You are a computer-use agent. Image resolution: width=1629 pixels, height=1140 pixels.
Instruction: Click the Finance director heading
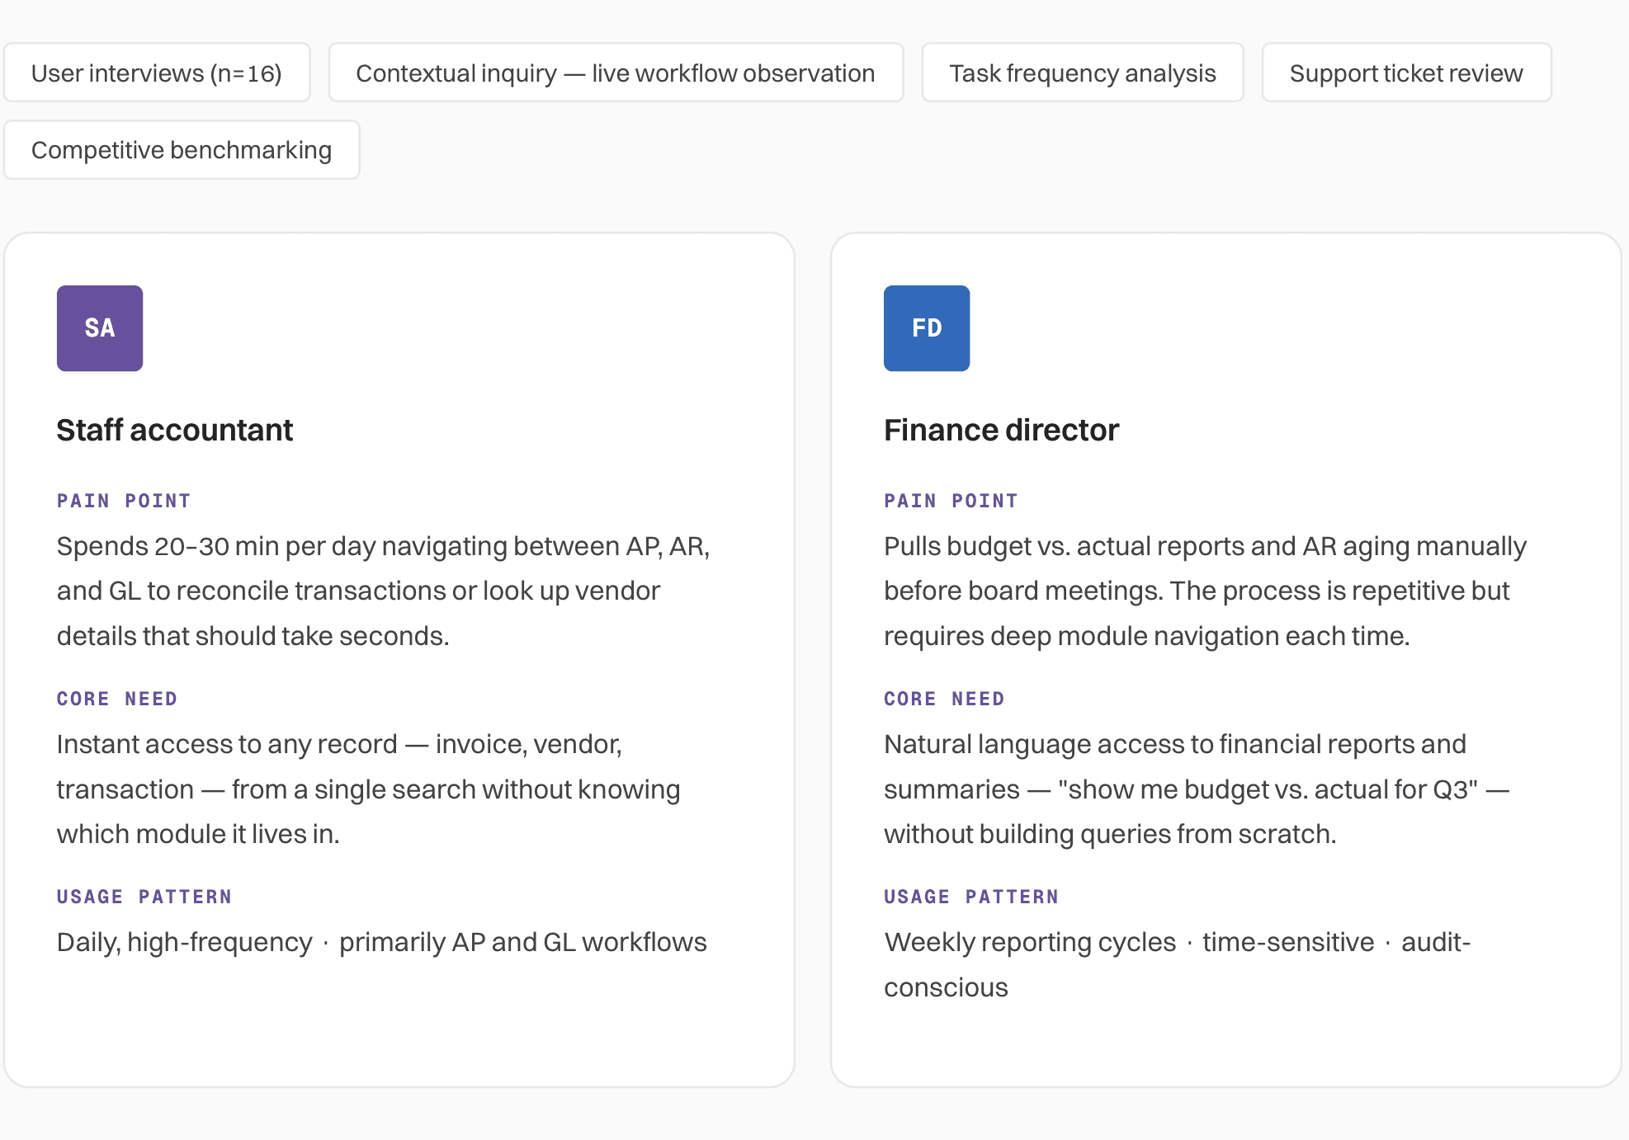tap(1001, 430)
